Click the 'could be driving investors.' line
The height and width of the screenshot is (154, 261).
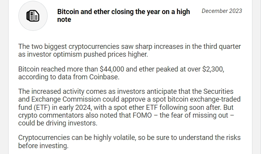(x=58, y=123)
